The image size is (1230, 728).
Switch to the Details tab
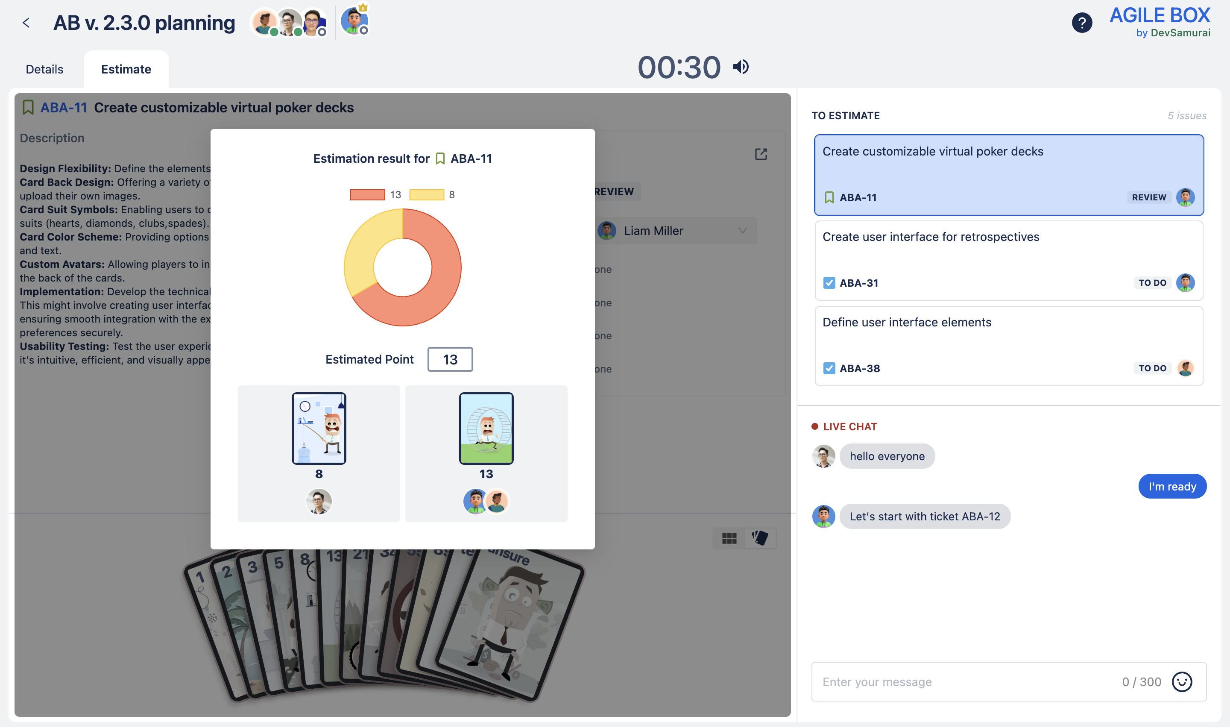pyautogui.click(x=44, y=69)
